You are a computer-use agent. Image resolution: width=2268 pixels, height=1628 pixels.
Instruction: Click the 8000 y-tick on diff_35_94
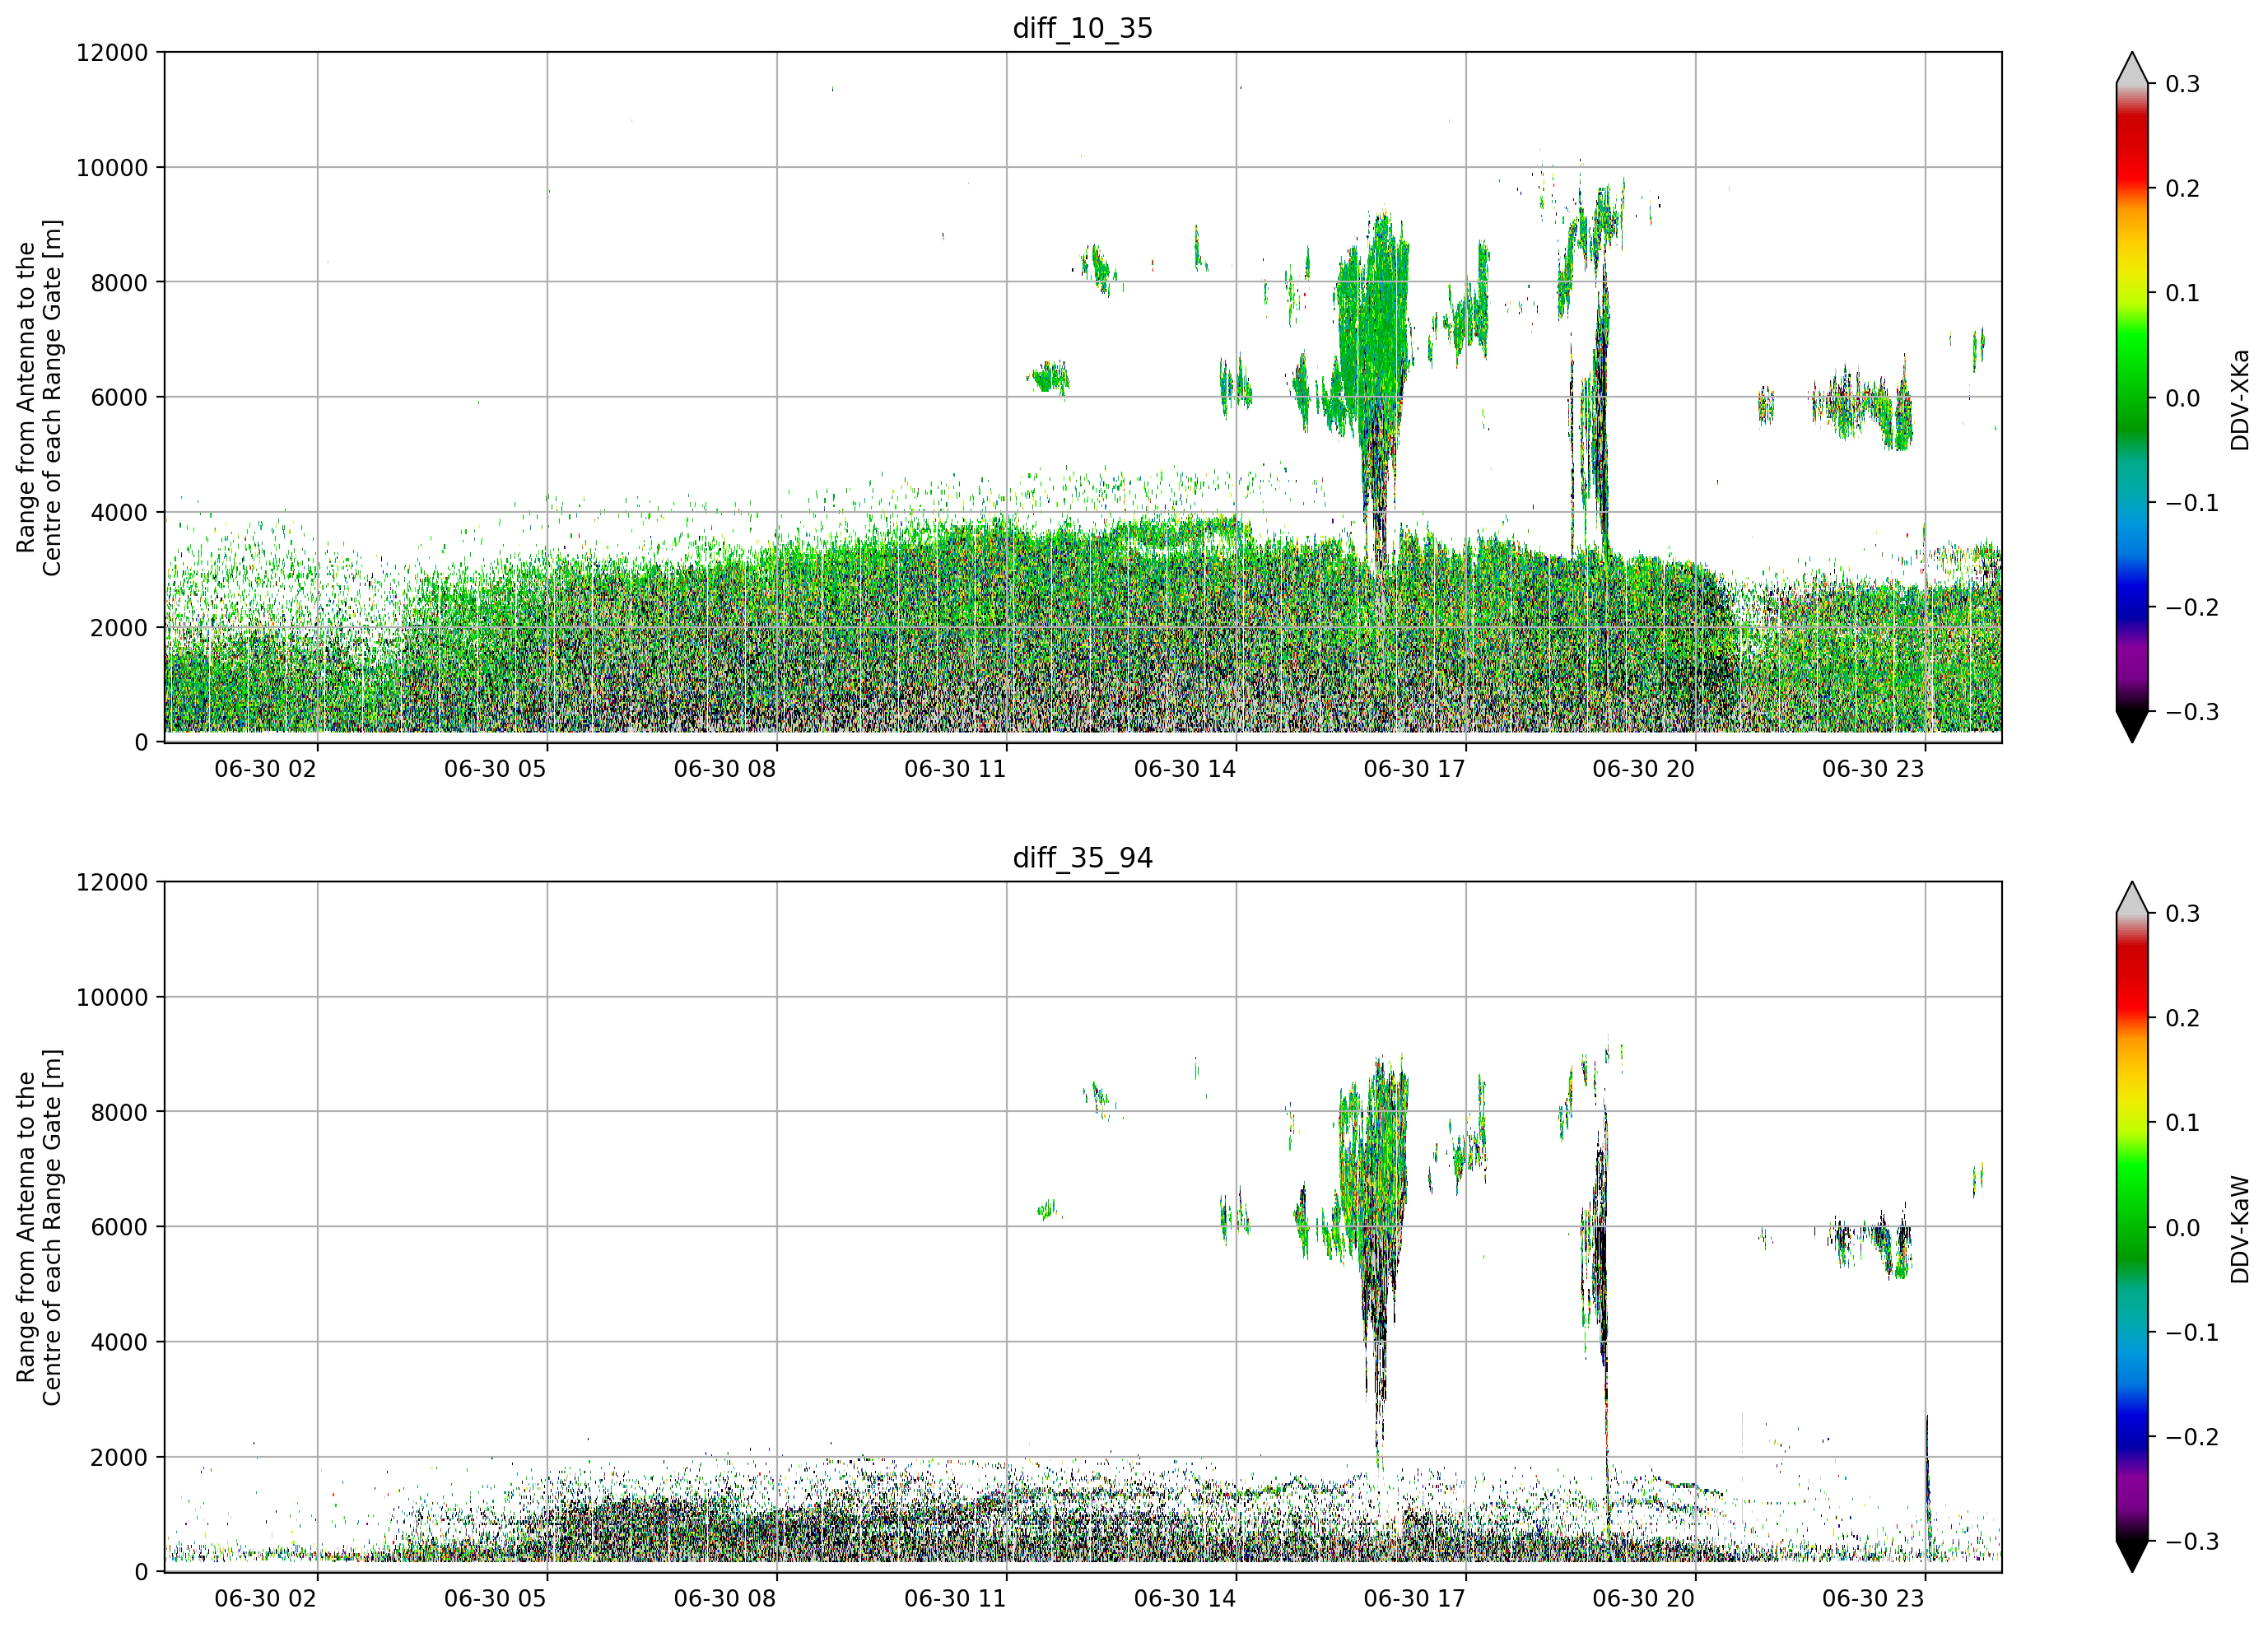(x=119, y=1112)
